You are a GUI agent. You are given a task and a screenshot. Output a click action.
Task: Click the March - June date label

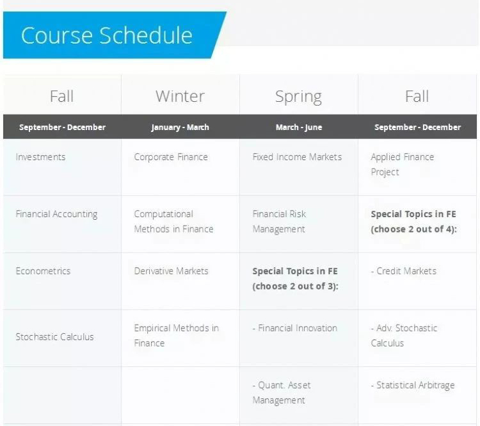pos(299,127)
